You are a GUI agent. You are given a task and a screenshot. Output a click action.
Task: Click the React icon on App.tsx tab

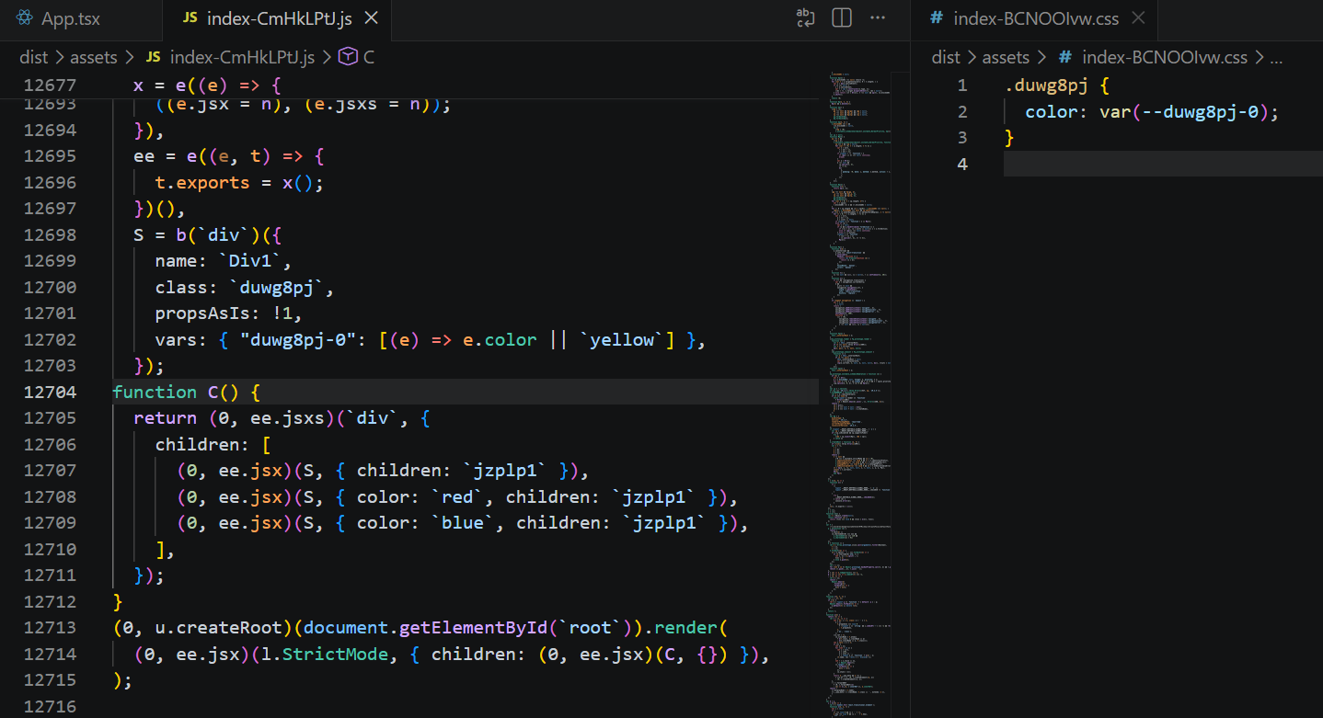coord(25,19)
